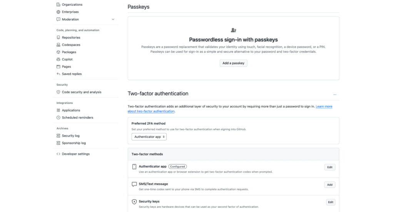
Task: Add SMS/Text message two-factor method
Action: (330, 185)
